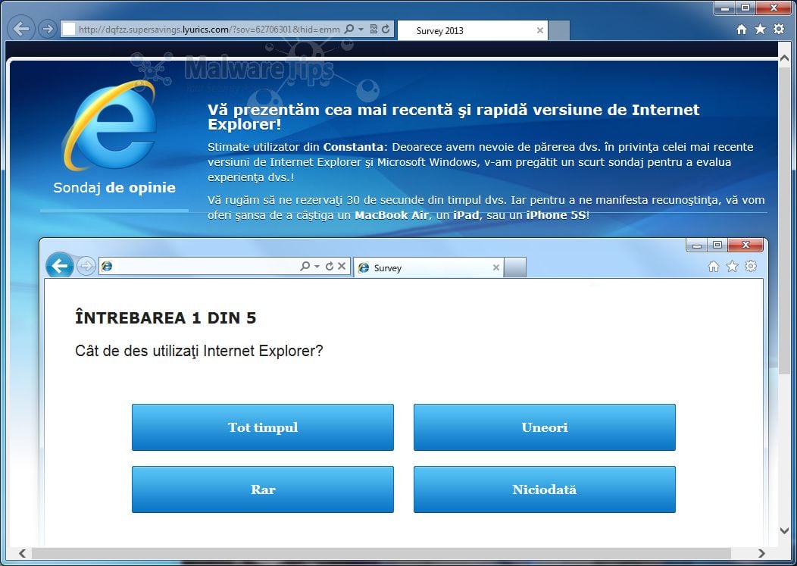Screen dimensions: 797x566
Task: Click the vertical scrollbar up arrow
Action: tap(784, 59)
